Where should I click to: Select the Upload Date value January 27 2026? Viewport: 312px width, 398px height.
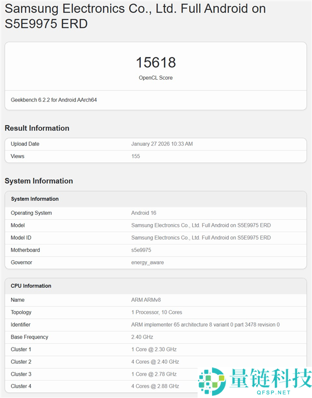(162, 144)
